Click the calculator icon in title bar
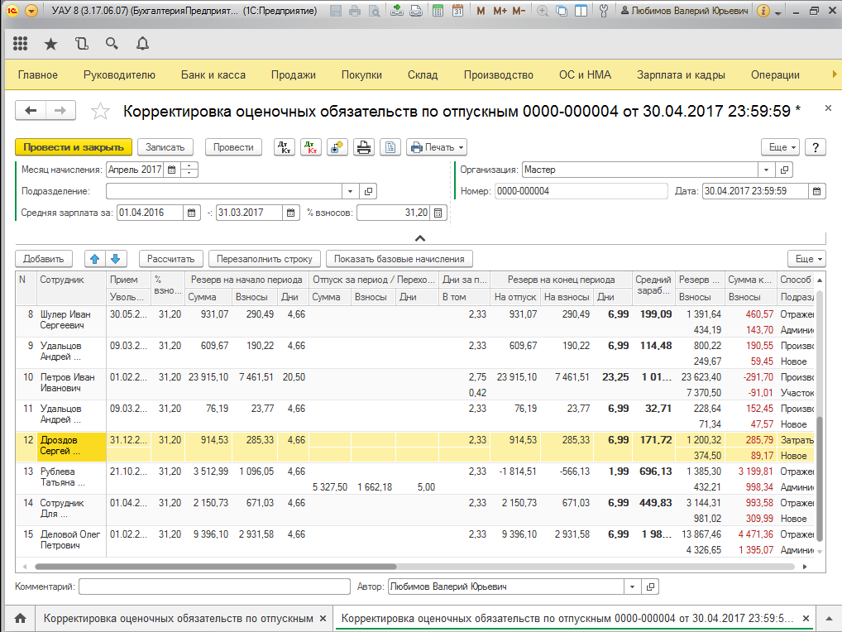842x632 pixels. [x=438, y=11]
